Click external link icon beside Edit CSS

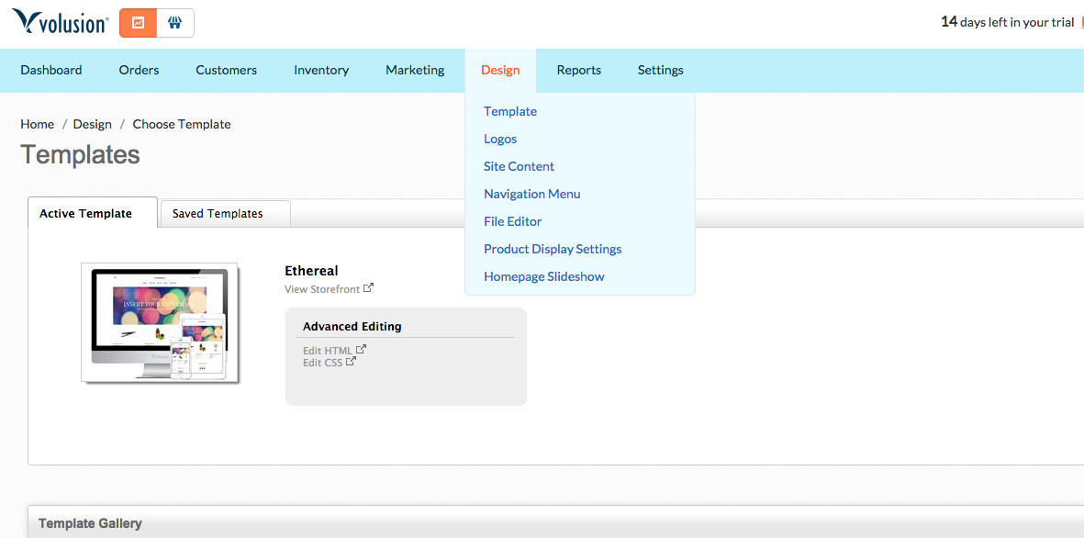coord(352,362)
